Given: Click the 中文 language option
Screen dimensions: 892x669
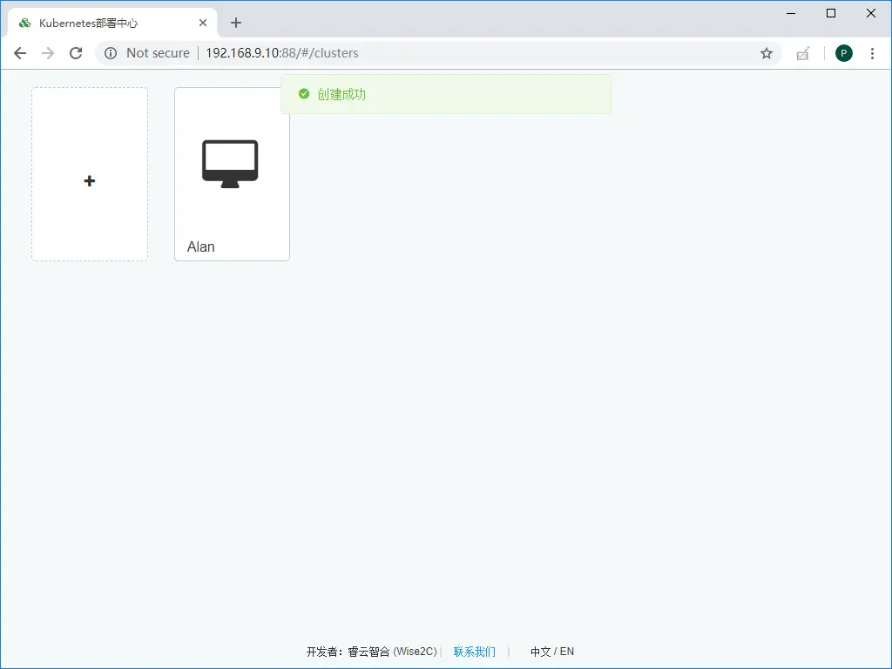Looking at the screenshot, I should pos(540,651).
